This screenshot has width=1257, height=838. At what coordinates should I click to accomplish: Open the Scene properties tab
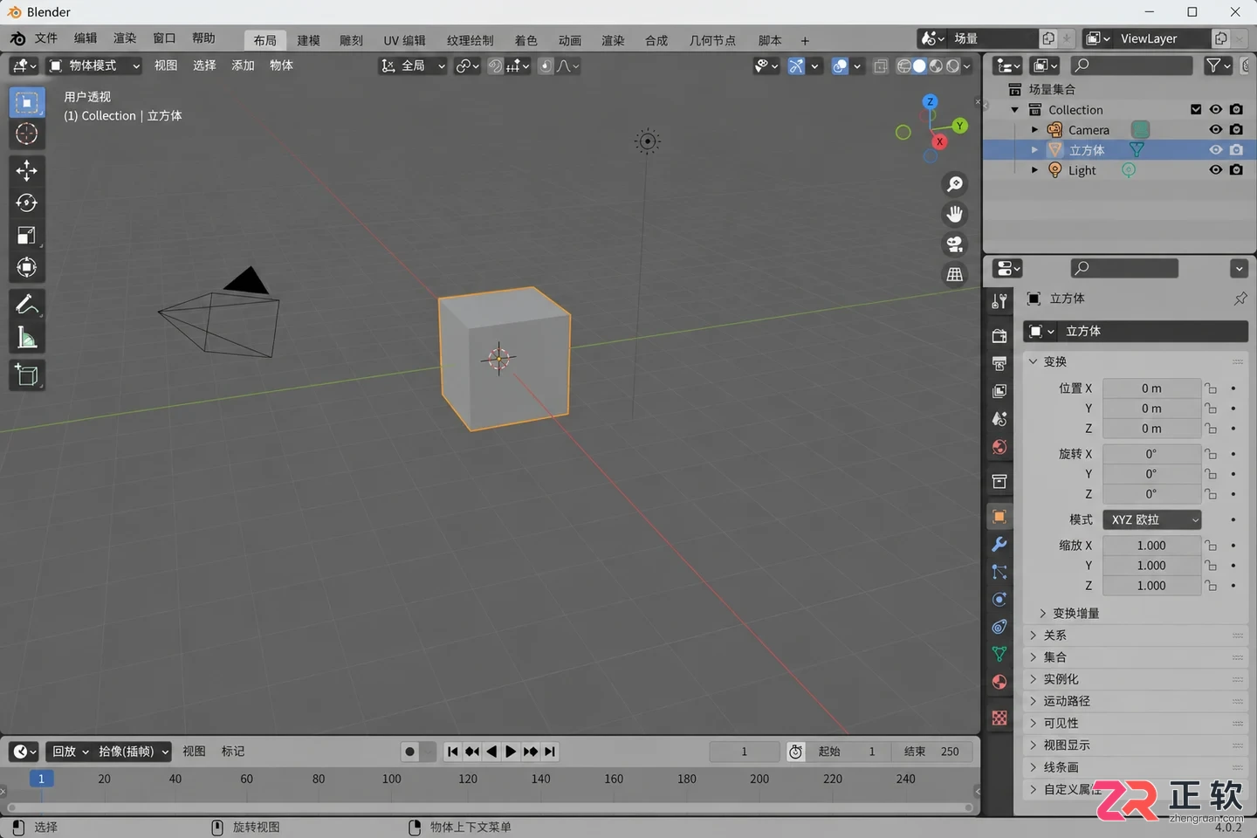[x=999, y=419]
